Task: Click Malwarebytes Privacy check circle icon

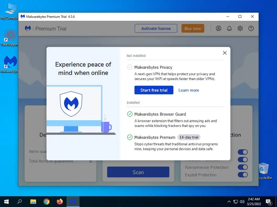Action: pos(130,67)
